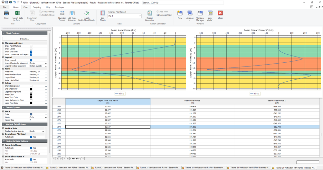Open Axes Font ellipsis editor

click(46, 72)
